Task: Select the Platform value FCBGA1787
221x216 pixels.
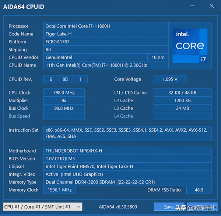Action: coord(106,42)
